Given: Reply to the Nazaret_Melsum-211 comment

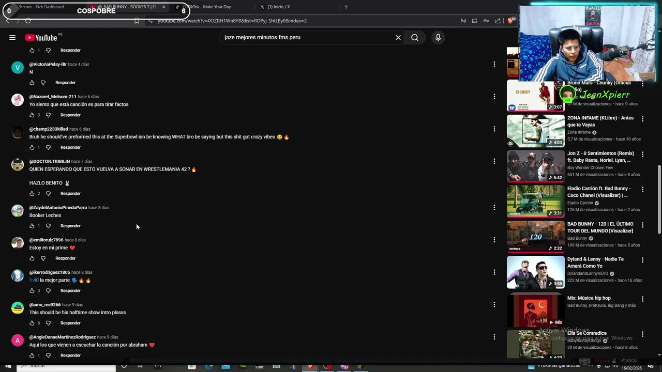Looking at the screenshot, I should coord(70,115).
